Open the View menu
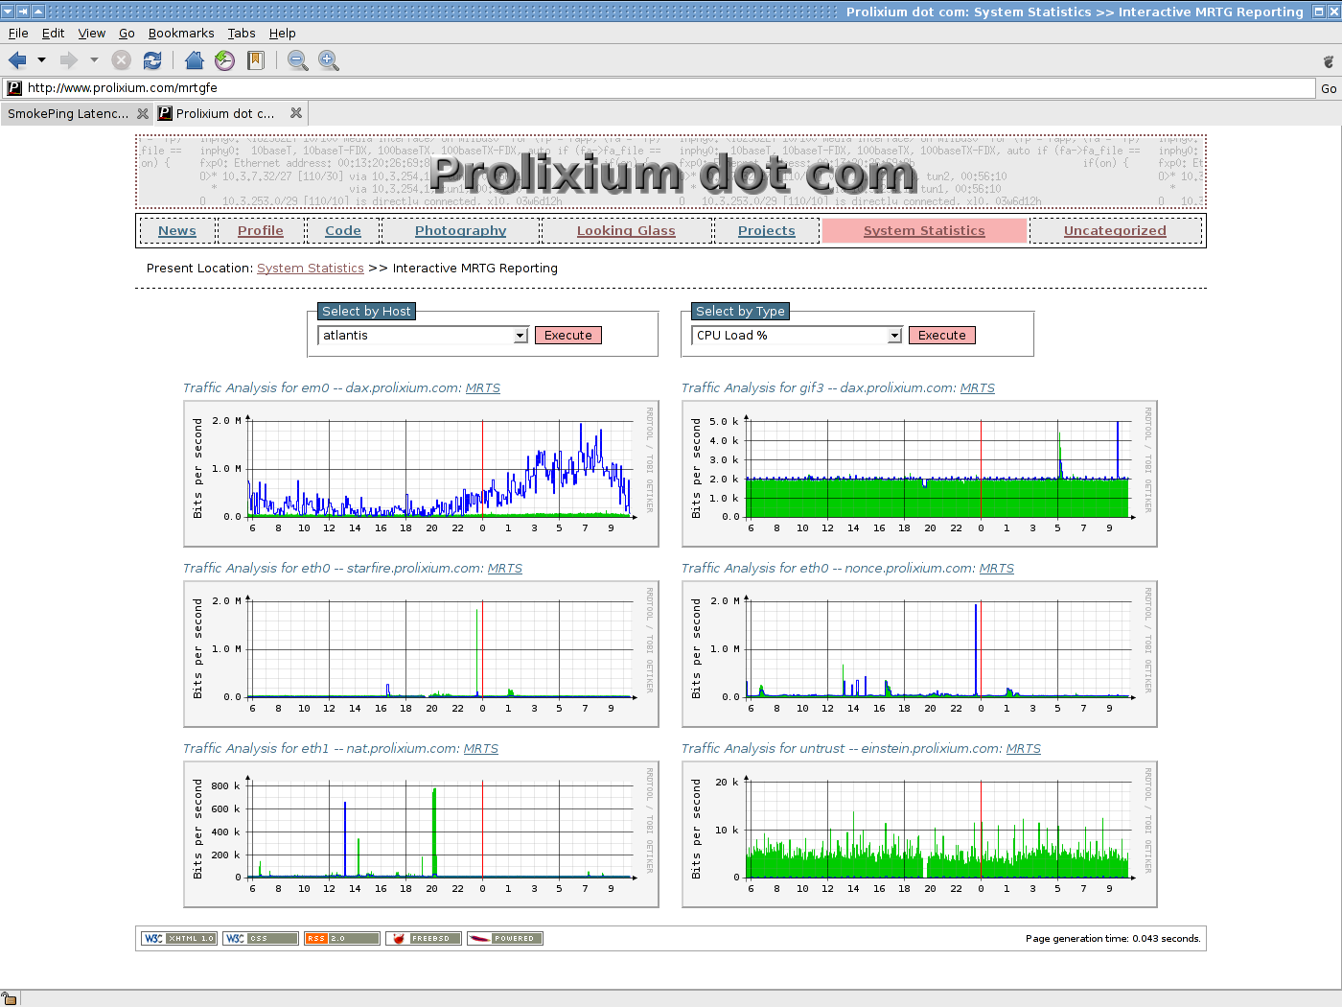Viewport: 1342px width, 1007px height. tap(92, 34)
